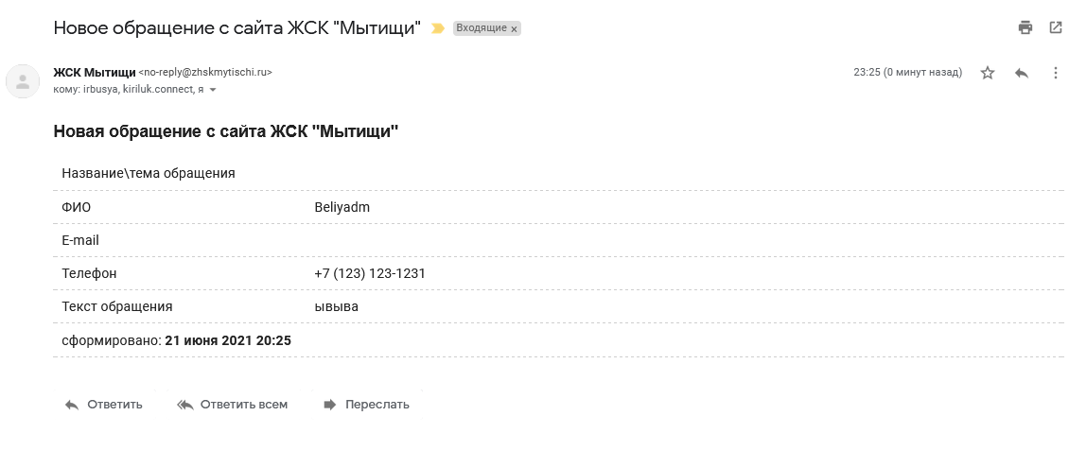Screen dimensions: 1069x468
Task: Click the reply arrow icon beside the star
Action: [1022, 73]
